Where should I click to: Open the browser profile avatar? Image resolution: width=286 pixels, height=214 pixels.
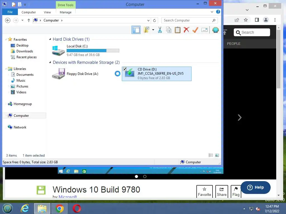266,20
